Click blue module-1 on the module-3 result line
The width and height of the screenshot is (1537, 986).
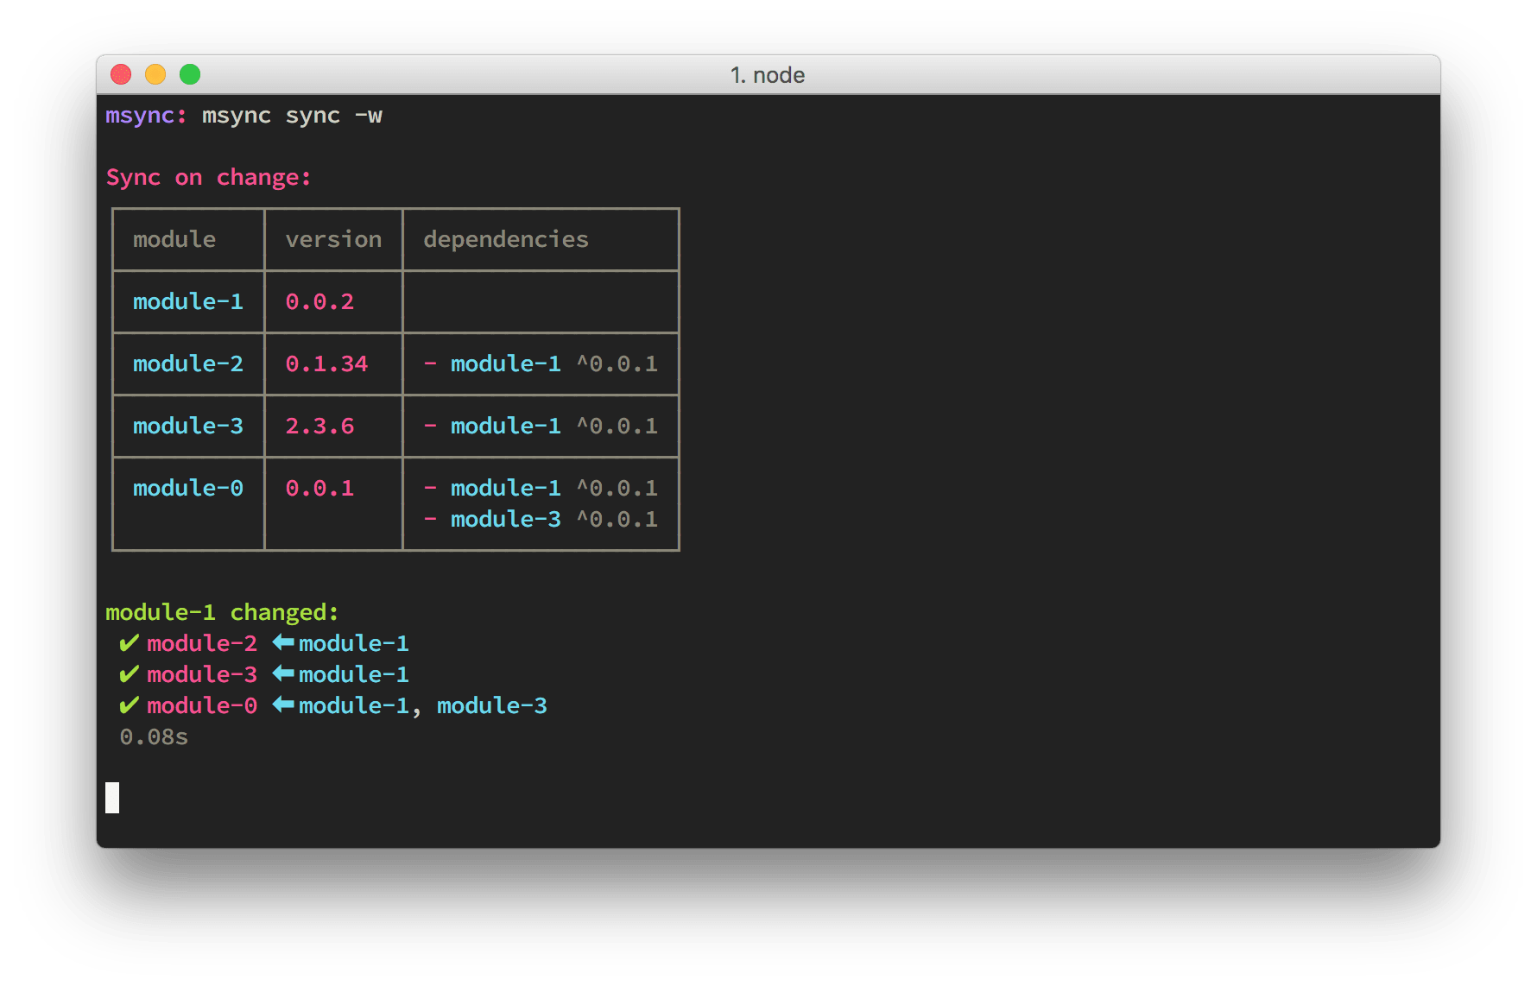coord(354,674)
